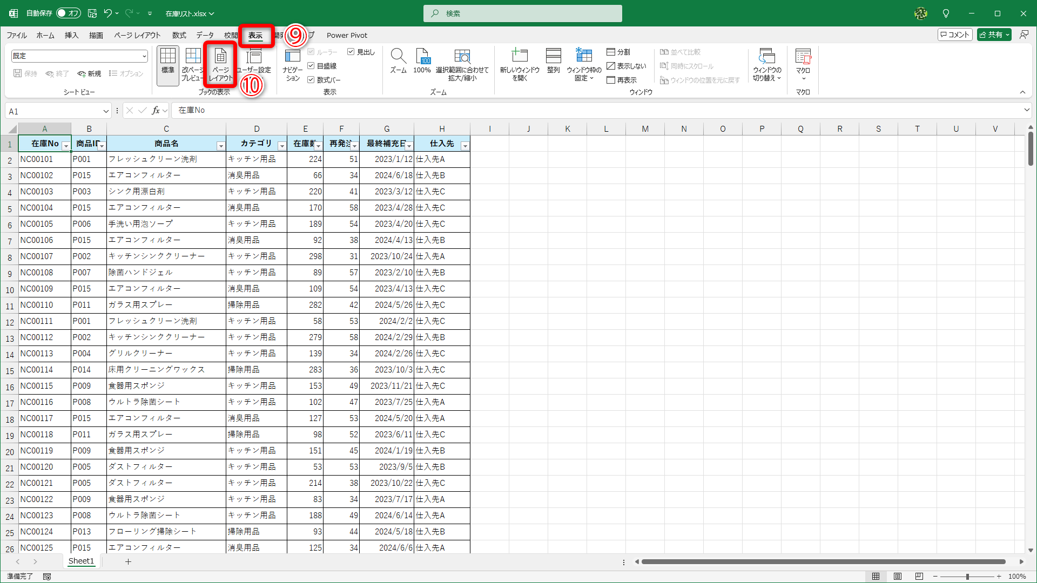The width and height of the screenshot is (1037, 583).
Task: Click the Normal view icon
Action: coord(168,56)
